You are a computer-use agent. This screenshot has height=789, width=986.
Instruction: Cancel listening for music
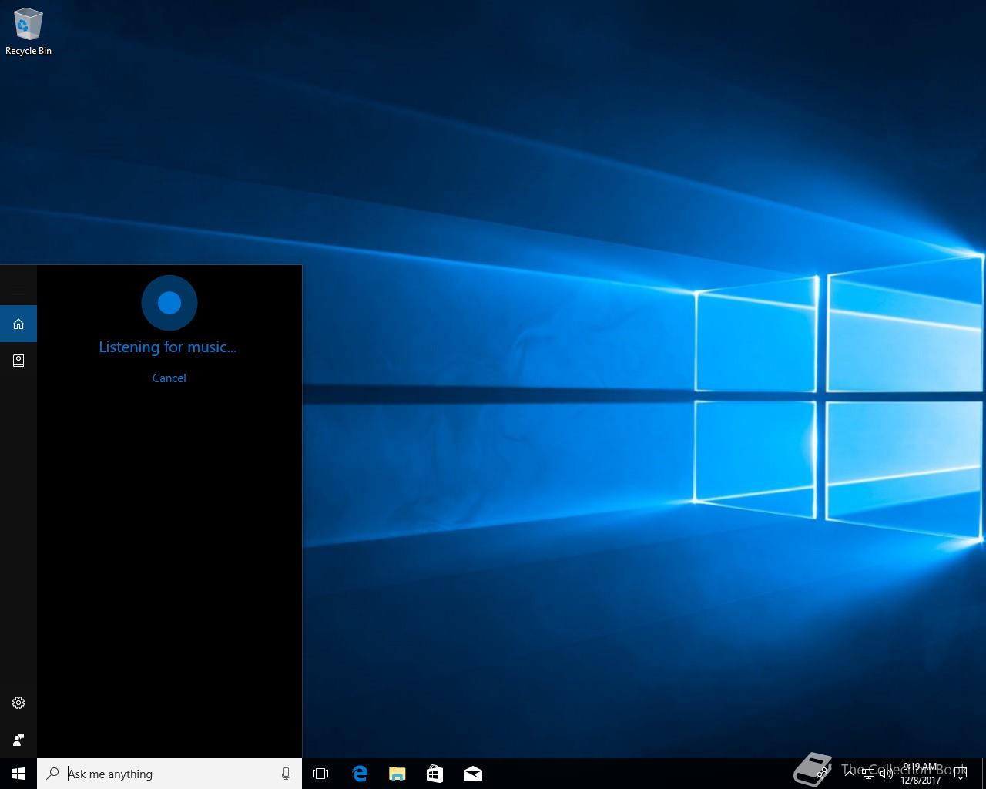tap(169, 378)
